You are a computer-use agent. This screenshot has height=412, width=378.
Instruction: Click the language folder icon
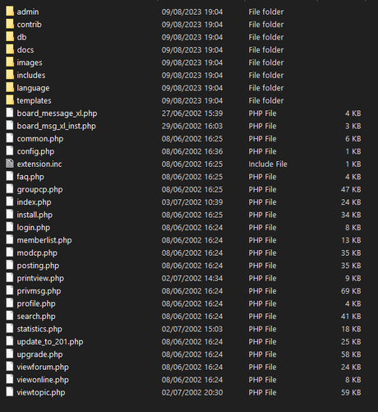(x=10, y=88)
